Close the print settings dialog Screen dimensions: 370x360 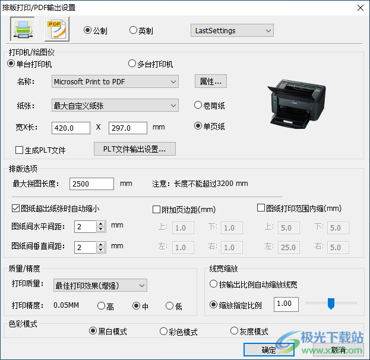click(360, 8)
